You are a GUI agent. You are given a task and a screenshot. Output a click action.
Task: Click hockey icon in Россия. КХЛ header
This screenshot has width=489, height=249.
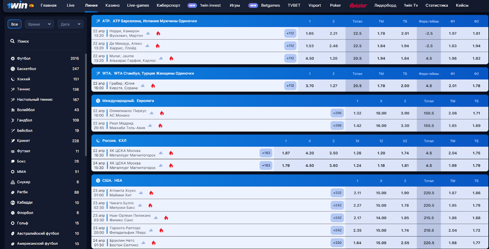click(98, 141)
